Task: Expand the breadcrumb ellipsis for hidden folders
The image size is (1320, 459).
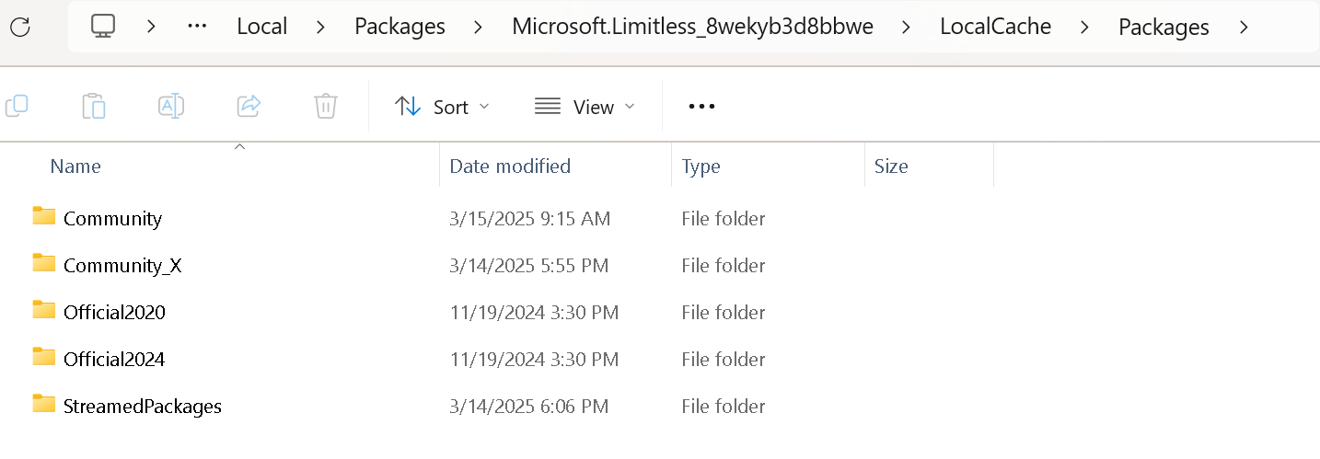Action: click(x=197, y=27)
